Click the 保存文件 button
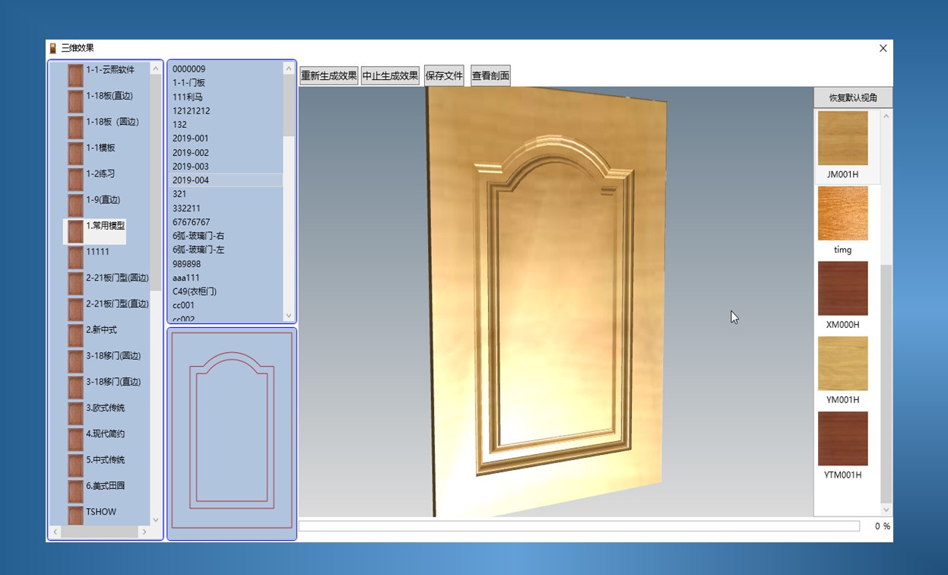The image size is (948, 575). 444,76
